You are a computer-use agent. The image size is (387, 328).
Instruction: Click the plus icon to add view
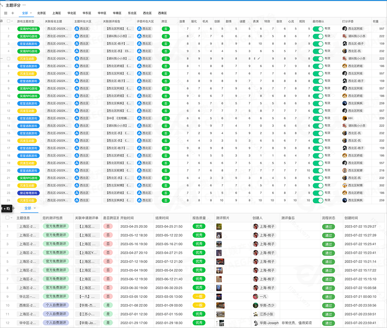(12, 13)
